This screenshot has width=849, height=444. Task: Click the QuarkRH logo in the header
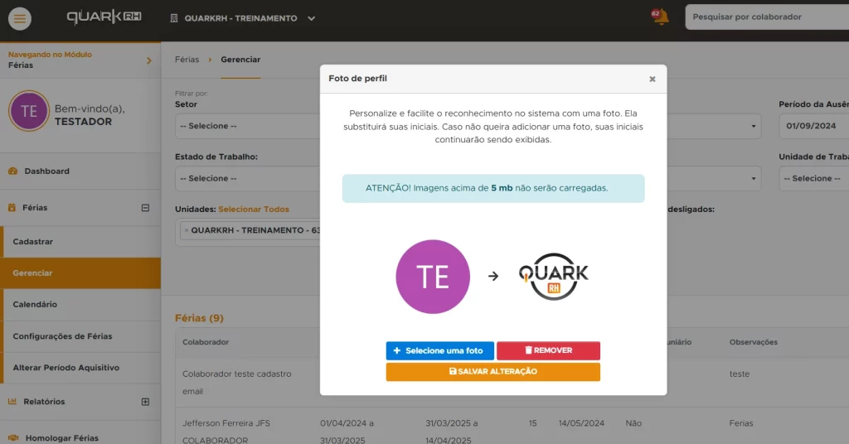coord(104,17)
